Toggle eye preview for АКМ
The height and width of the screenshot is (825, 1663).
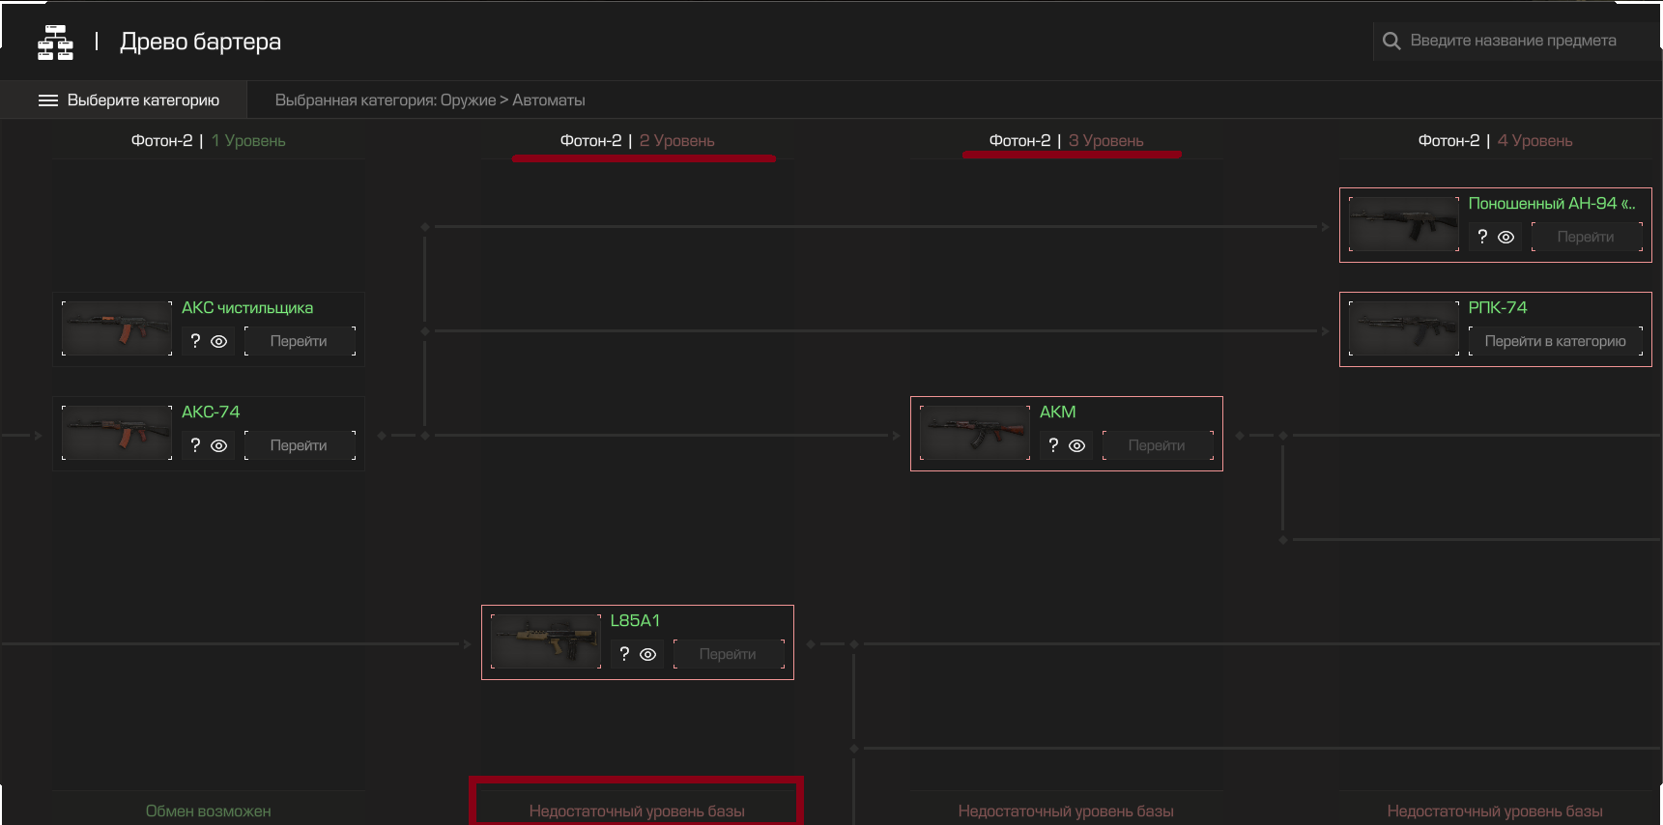coord(1077,445)
